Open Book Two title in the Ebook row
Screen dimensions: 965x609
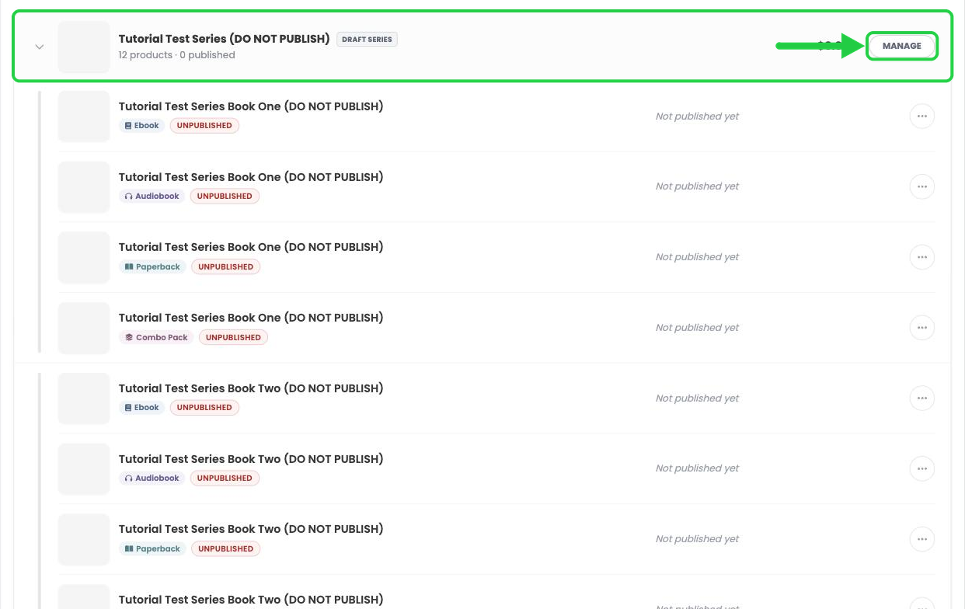point(251,388)
